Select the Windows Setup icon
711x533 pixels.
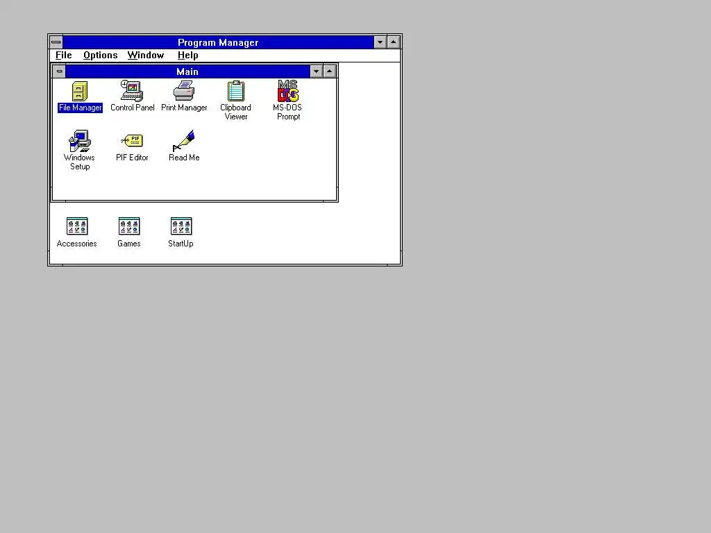pyautogui.click(x=80, y=141)
